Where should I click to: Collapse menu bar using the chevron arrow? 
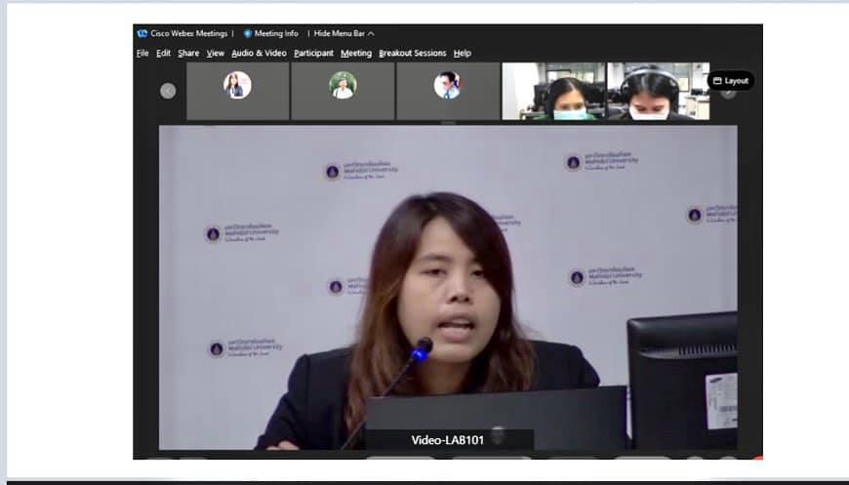click(x=371, y=33)
